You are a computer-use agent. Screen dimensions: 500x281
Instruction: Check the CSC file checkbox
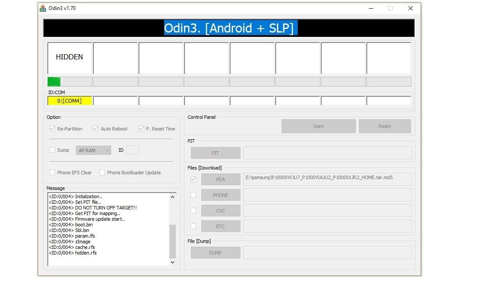pyautogui.click(x=193, y=211)
